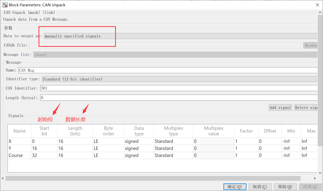Confirm settings with the 确定 button

coord(235,186)
